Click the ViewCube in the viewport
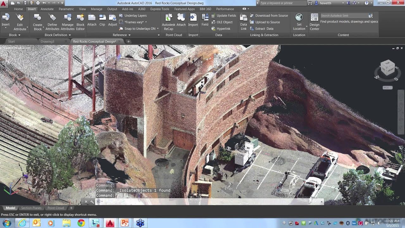This screenshot has width=405, height=228. (387, 68)
